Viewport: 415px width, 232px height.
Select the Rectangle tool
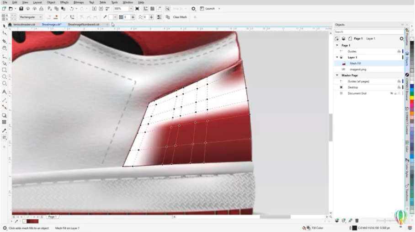(4, 70)
